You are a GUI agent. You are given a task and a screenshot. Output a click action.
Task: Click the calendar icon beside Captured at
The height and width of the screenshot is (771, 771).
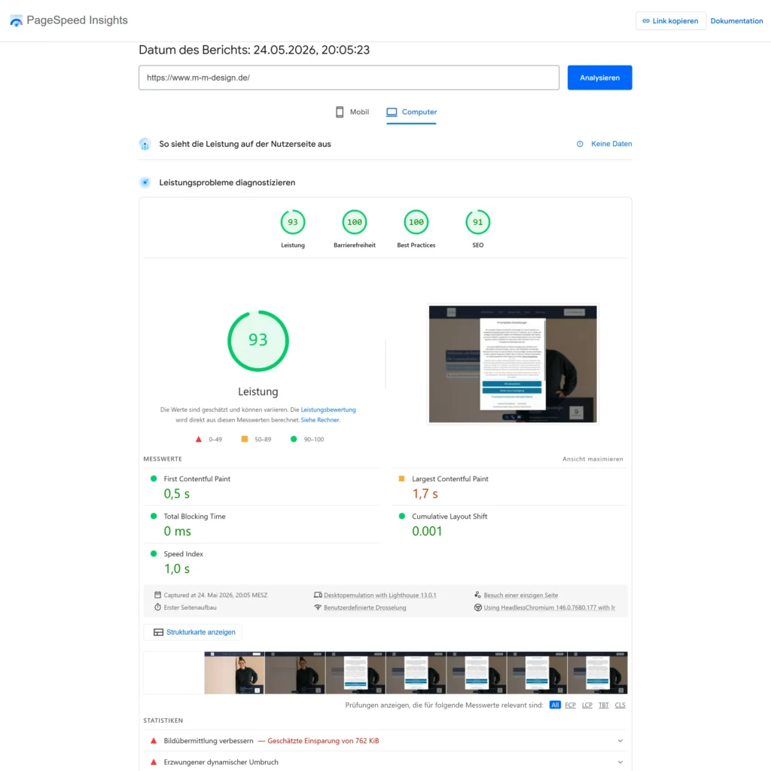coord(157,595)
